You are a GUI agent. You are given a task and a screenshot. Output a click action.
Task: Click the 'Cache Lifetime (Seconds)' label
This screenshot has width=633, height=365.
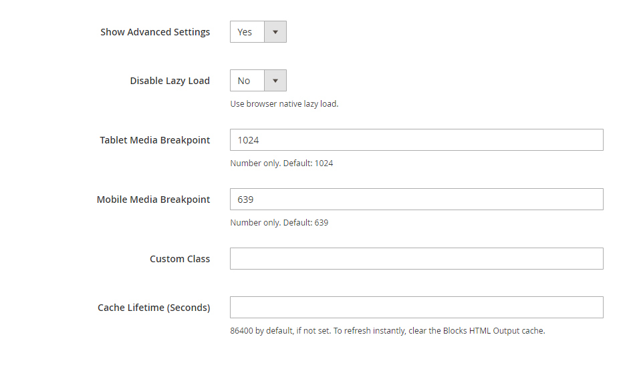pos(154,308)
